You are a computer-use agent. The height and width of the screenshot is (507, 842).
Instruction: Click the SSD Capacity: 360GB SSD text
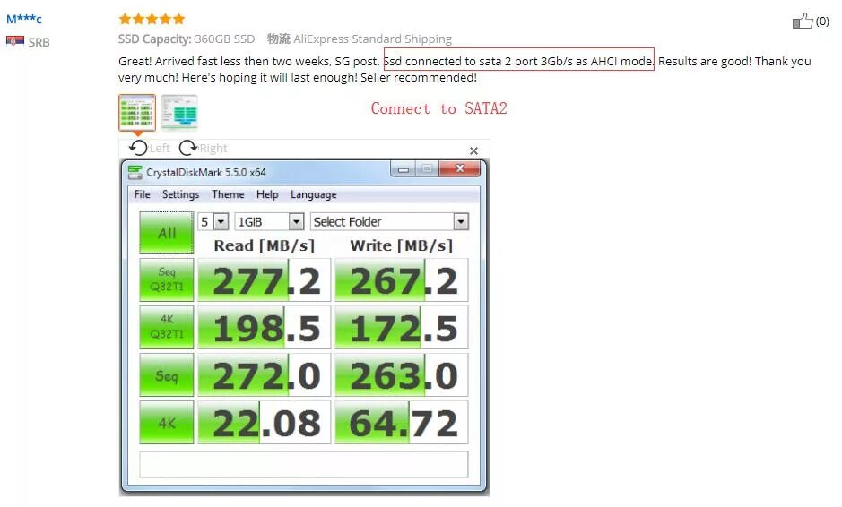pos(187,39)
